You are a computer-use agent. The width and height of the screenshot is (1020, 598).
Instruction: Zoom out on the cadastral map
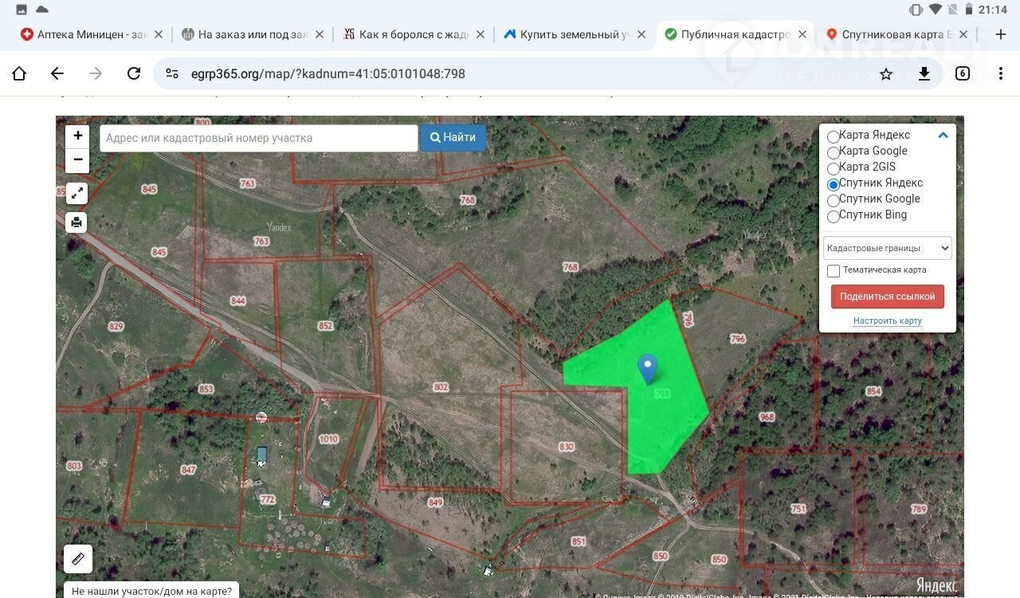click(x=77, y=159)
